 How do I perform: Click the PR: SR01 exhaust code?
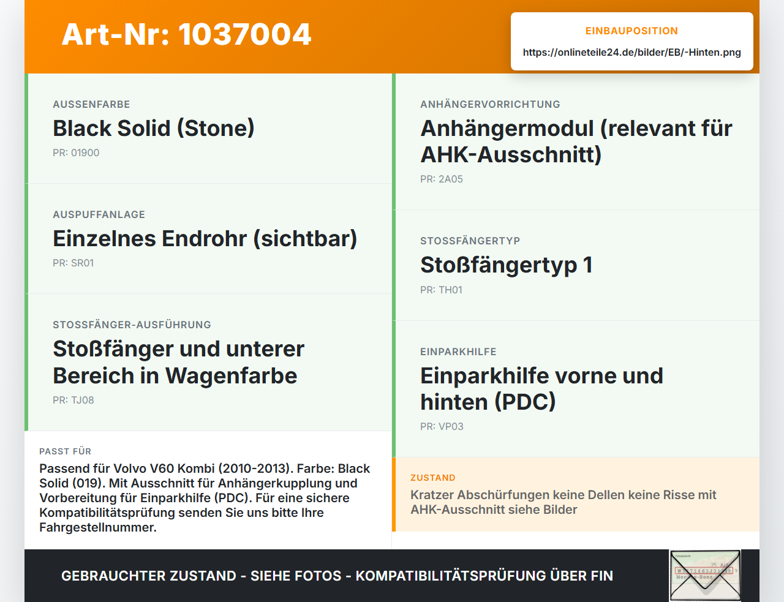[73, 263]
